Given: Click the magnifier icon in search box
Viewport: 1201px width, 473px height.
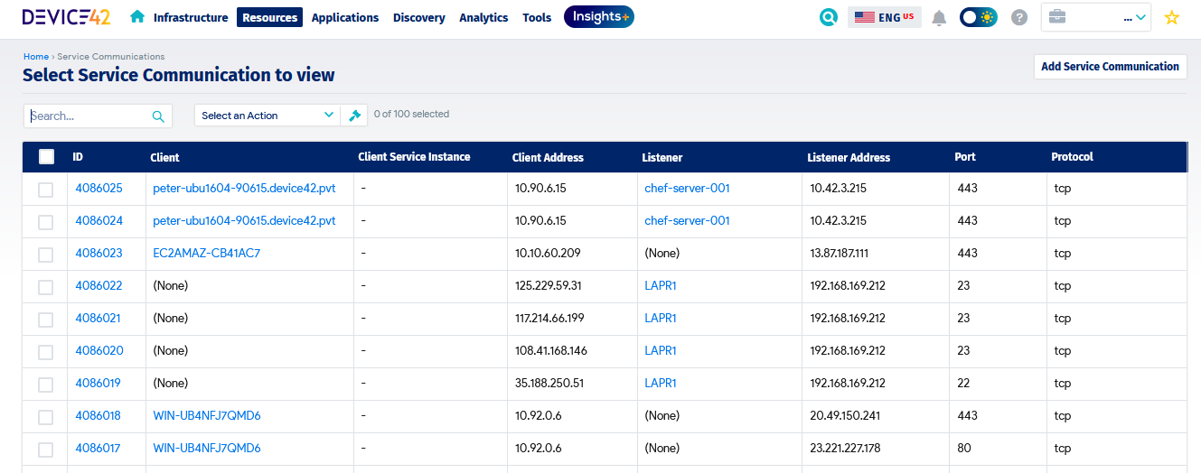Looking at the screenshot, I should coord(158,116).
